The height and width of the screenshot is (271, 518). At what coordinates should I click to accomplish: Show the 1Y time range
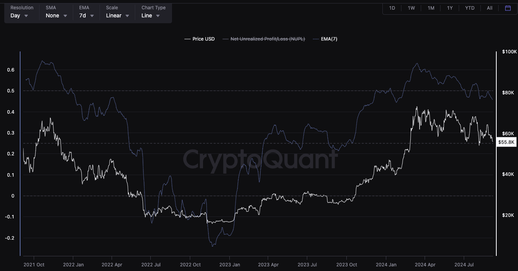click(x=450, y=8)
